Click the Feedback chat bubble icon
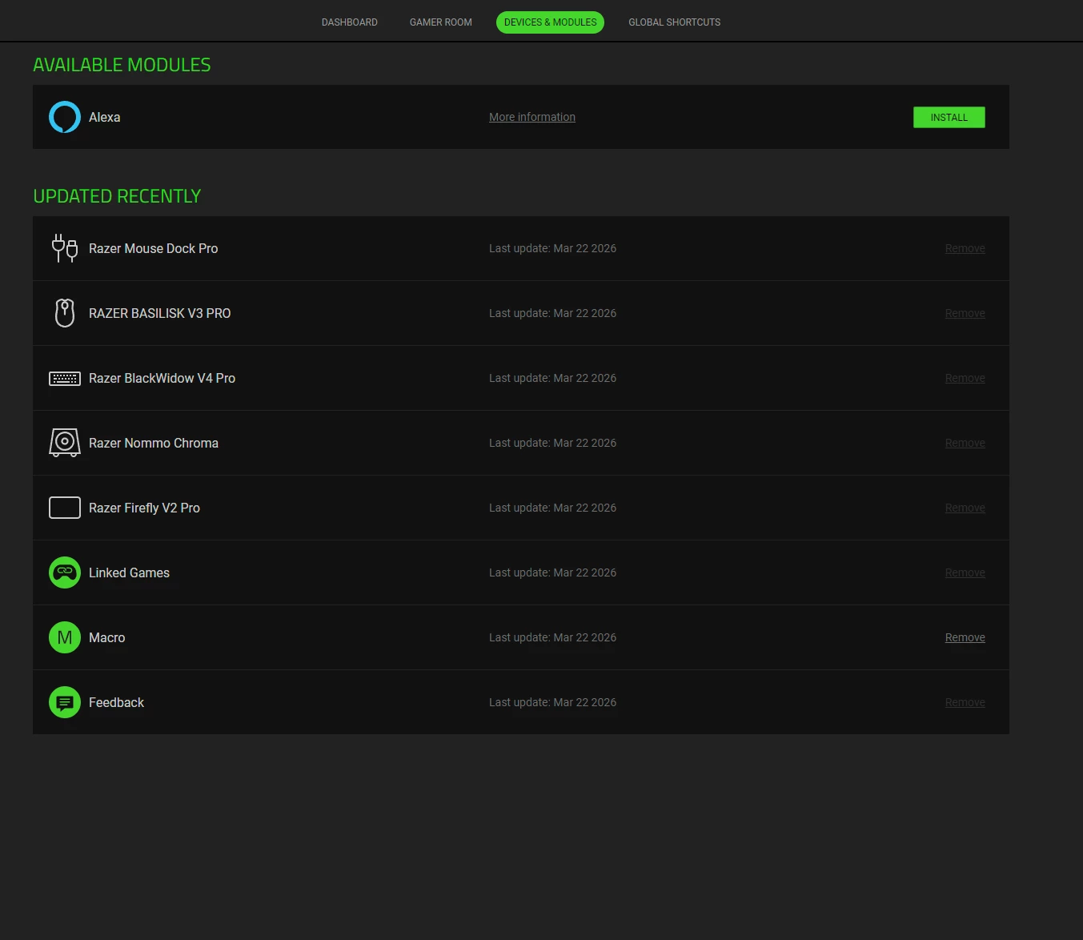This screenshot has height=940, width=1083. coord(65,702)
